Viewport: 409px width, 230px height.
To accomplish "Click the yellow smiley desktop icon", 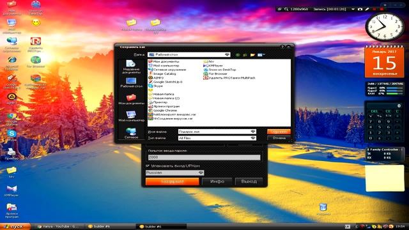I will pyautogui.click(x=36, y=23).
